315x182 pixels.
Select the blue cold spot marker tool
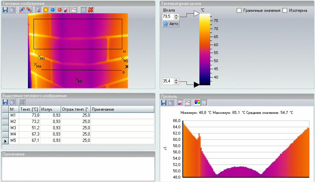[52, 10]
